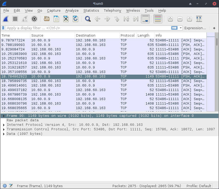Screen dimensions: 219x189
Task: Open the Analyze menu
Action: tap(72, 11)
